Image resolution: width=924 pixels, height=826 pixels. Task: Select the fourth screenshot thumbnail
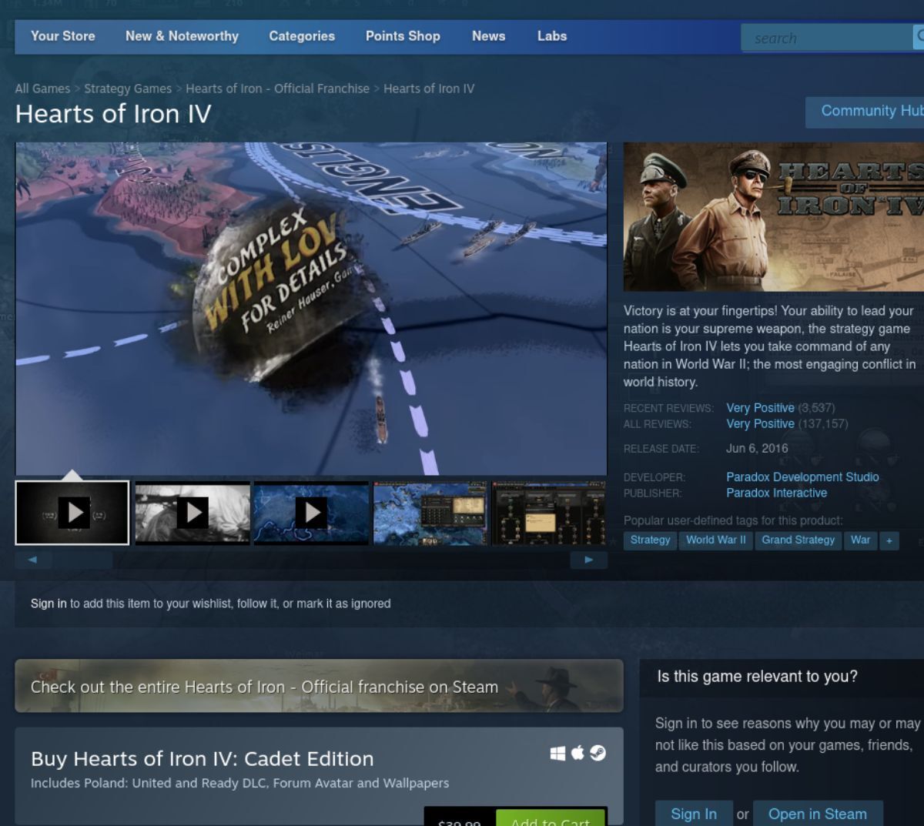(430, 513)
